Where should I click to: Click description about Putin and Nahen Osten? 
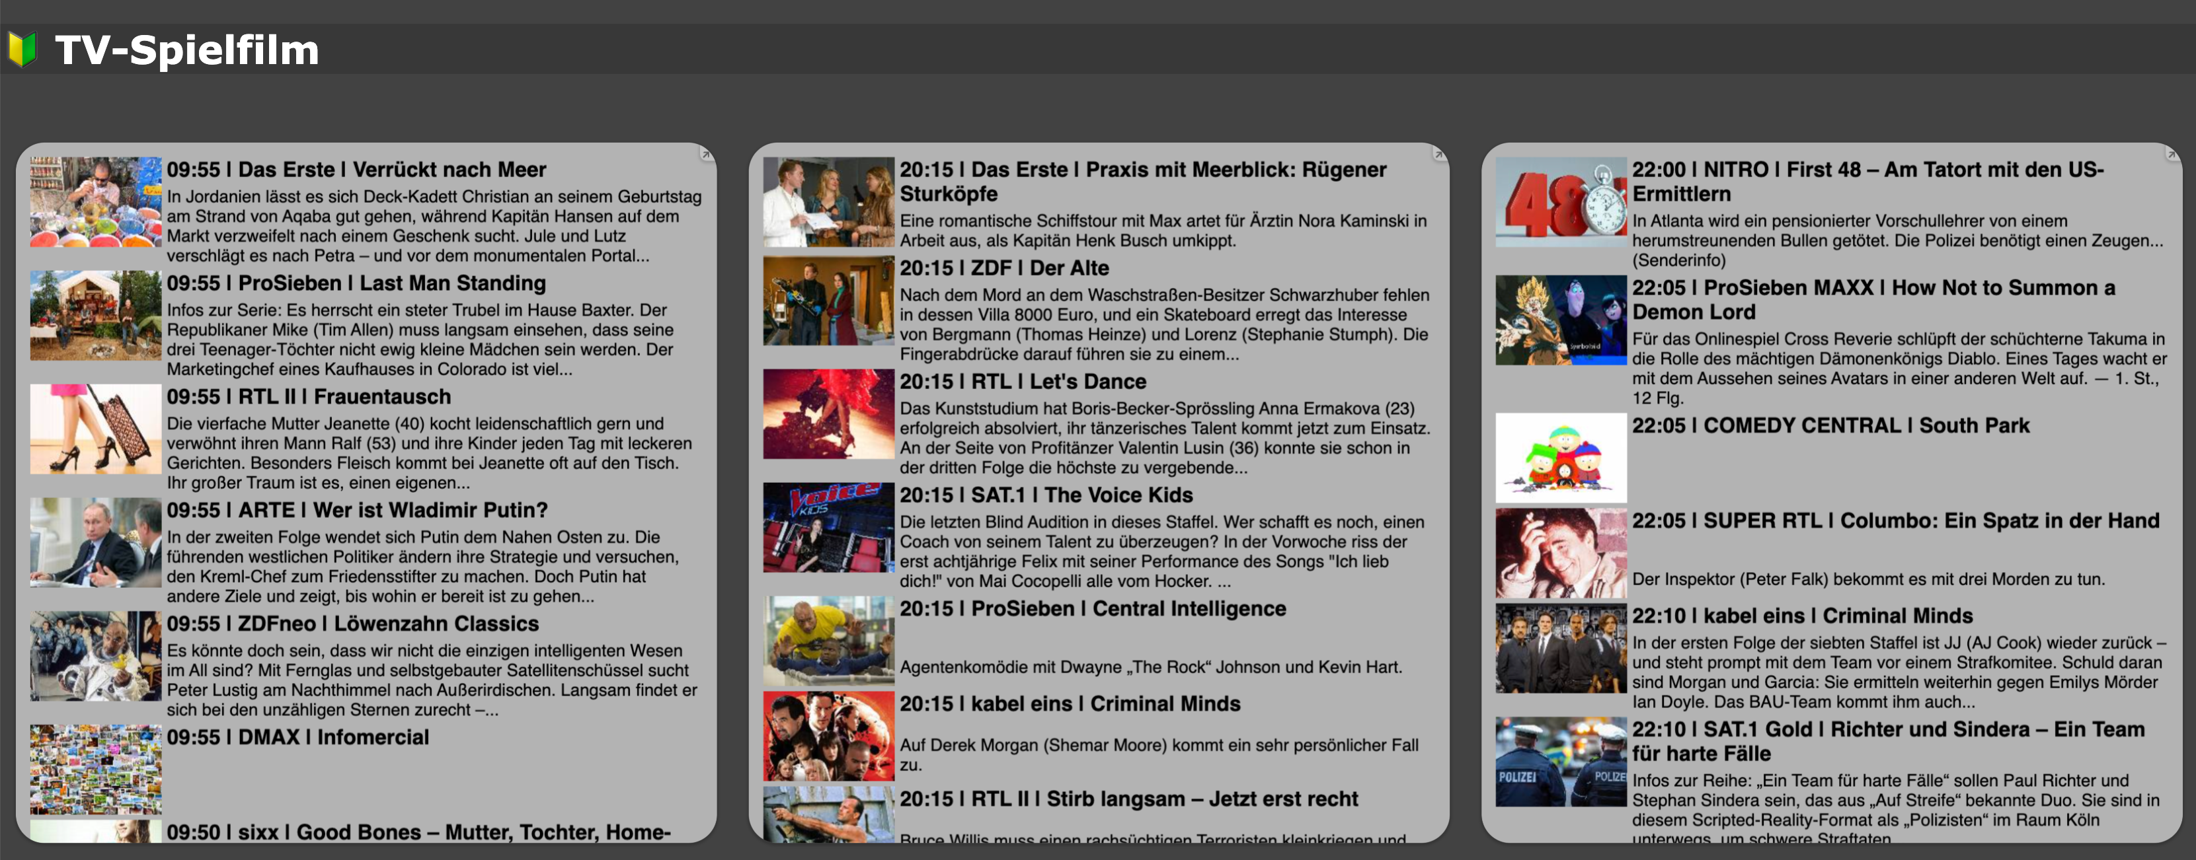coord(424,566)
